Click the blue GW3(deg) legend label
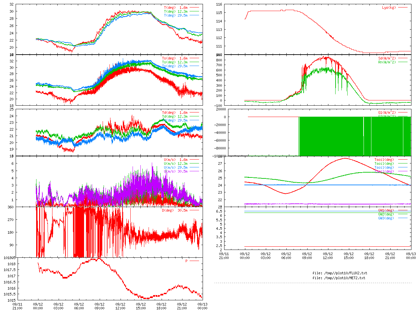Image resolution: width=417 pixels, height=312 pixels. (386, 218)
